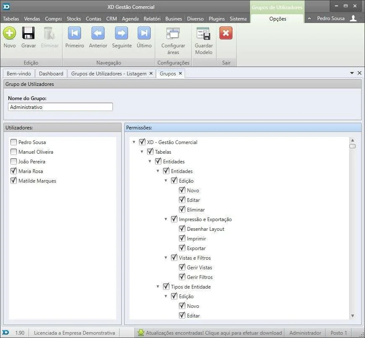The width and height of the screenshot is (365, 338).
Task: Click the Novo green plus icon in ribbon
Action: pos(10,33)
